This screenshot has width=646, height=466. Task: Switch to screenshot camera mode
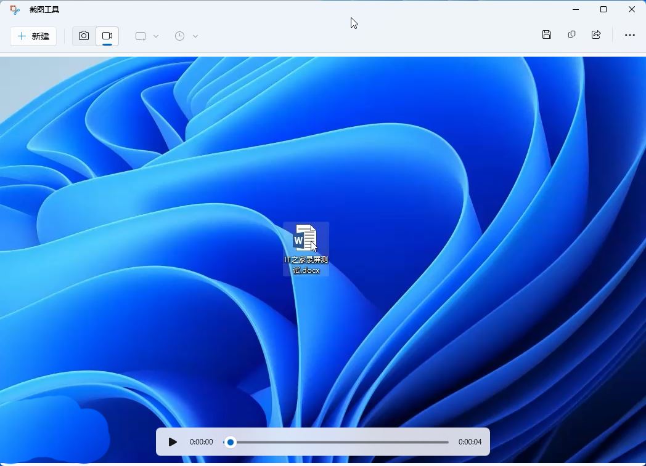[x=84, y=36]
